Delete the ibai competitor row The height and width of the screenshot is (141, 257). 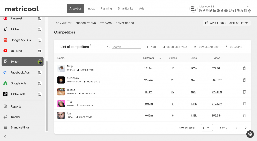pyautogui.click(x=244, y=115)
